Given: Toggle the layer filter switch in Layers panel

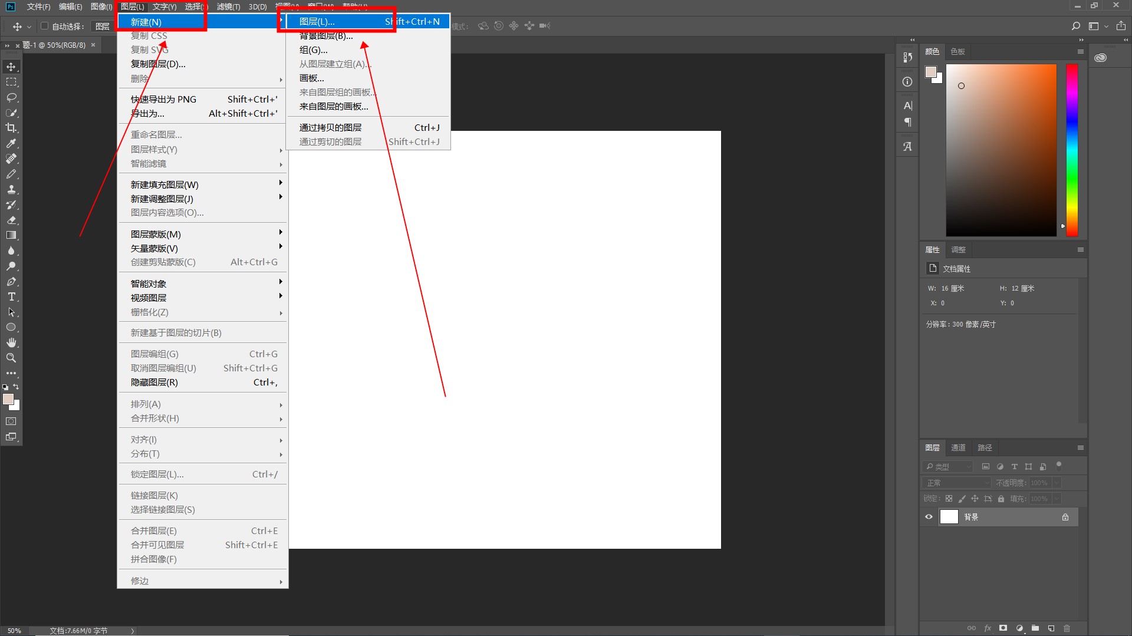Looking at the screenshot, I should pyautogui.click(x=1059, y=465).
